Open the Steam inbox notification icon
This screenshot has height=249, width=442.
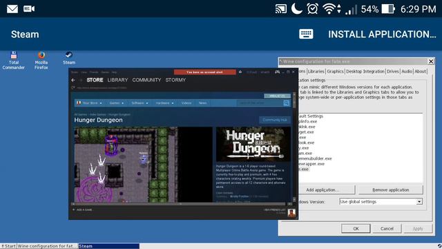click(x=240, y=72)
